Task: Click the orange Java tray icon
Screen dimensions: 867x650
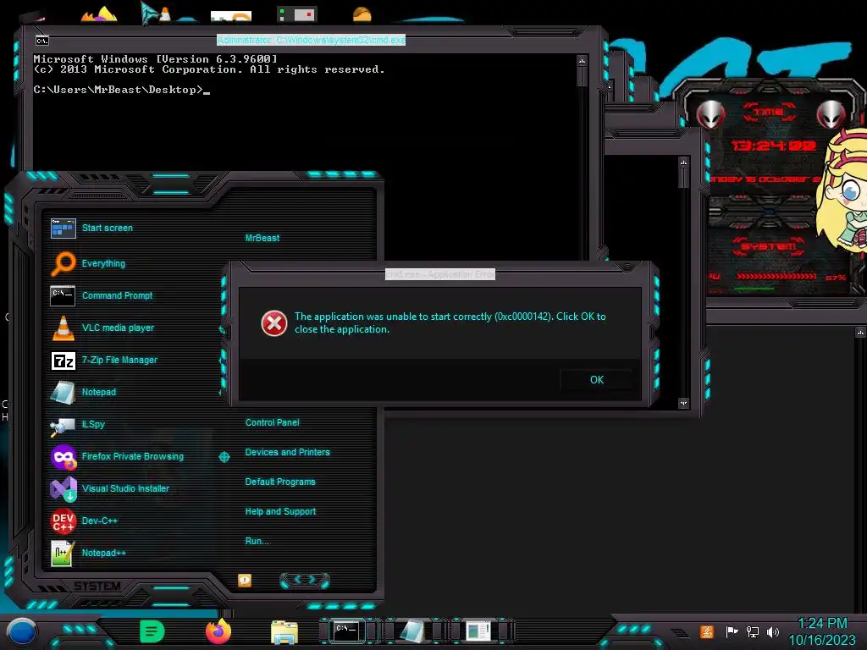Action: (706, 631)
